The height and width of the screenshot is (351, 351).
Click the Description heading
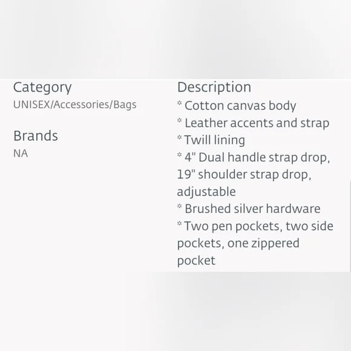coord(214,87)
